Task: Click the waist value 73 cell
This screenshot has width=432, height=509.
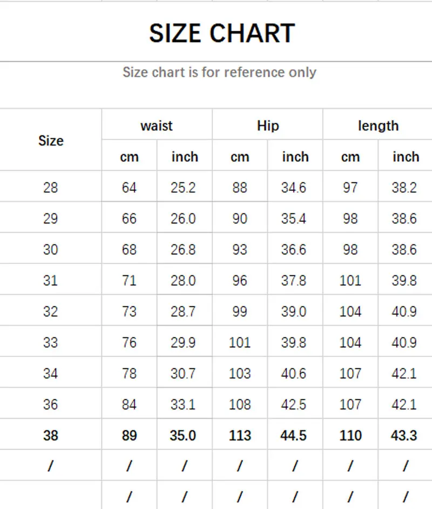Action: 129,312
